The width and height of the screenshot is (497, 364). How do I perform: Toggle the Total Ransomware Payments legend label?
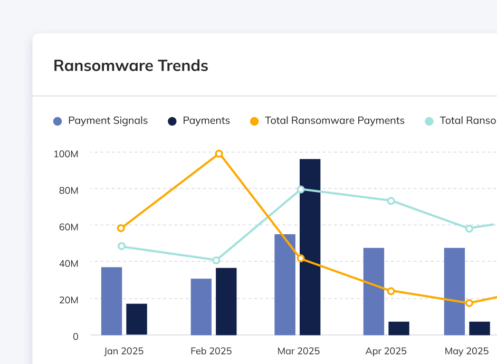334,121
